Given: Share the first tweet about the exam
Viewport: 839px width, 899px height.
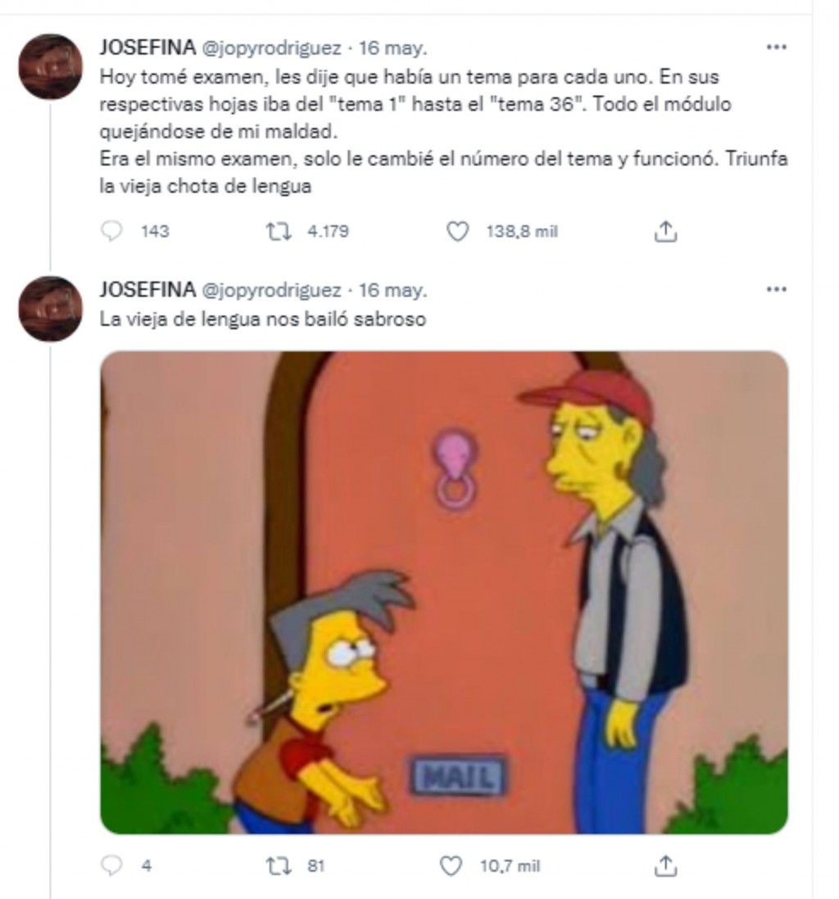Looking at the screenshot, I should [665, 232].
